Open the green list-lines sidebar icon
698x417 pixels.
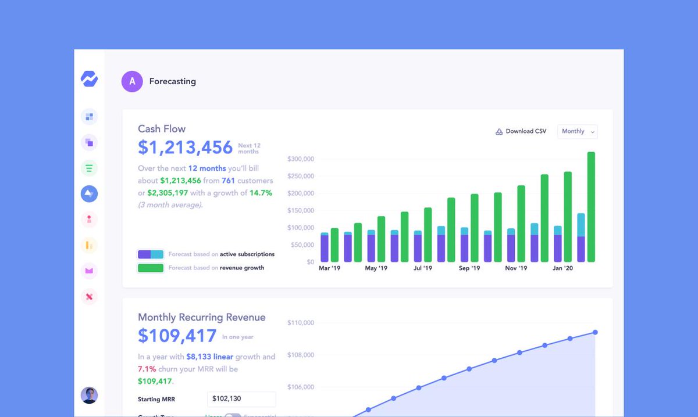tap(89, 168)
